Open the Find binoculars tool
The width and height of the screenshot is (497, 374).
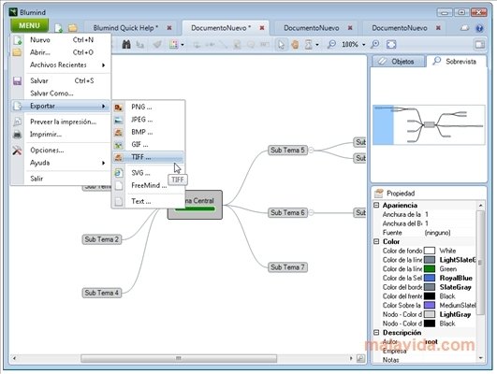click(x=126, y=44)
